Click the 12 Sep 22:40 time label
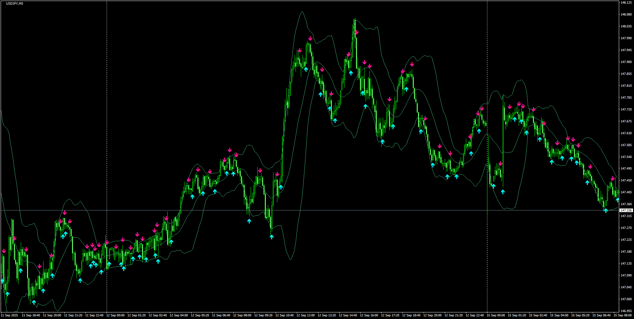 click(475, 315)
